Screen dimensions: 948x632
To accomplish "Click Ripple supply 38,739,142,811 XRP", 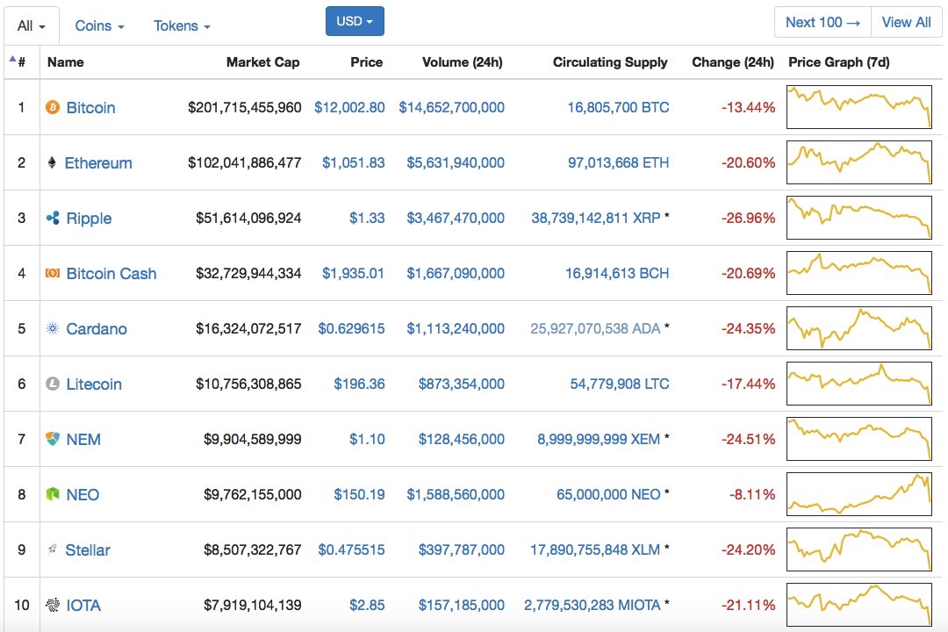I will pos(595,218).
